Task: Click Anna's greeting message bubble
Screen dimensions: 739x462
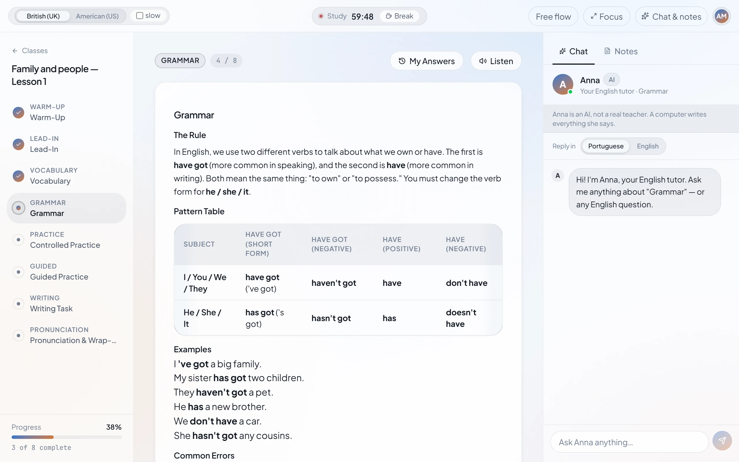Action: 645,192
